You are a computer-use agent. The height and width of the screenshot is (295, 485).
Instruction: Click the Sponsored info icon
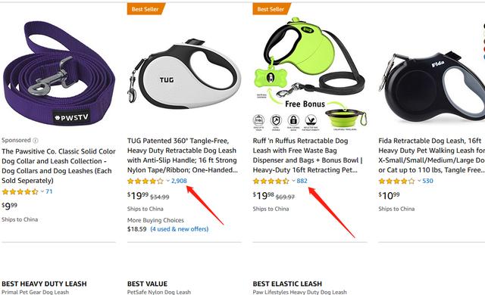[x=36, y=141]
